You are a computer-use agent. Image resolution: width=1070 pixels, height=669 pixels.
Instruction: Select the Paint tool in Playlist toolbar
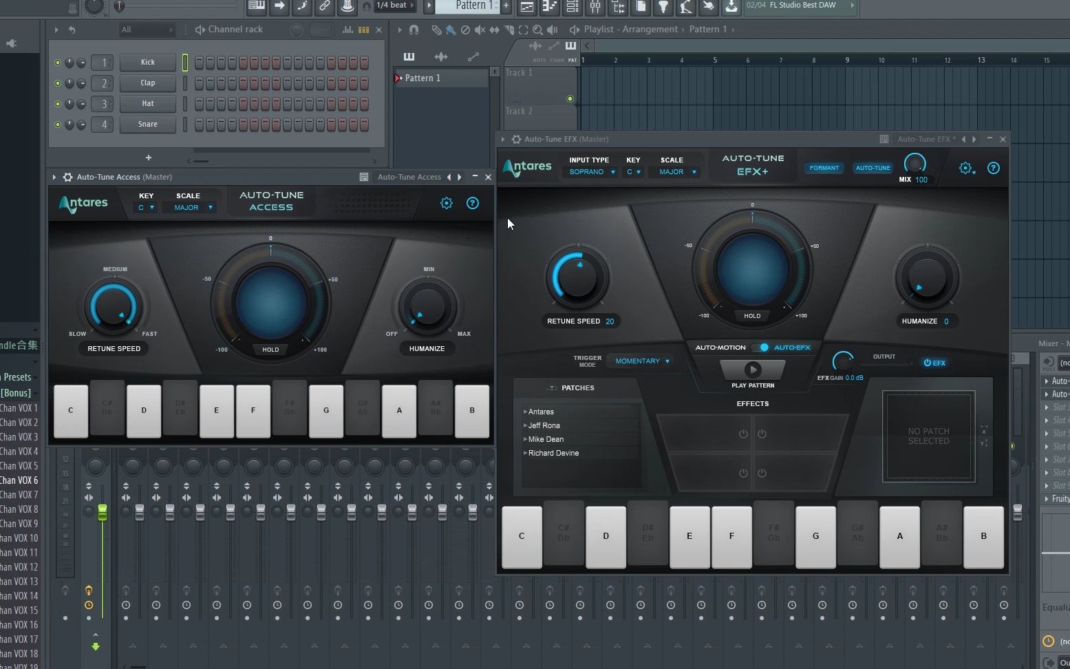(449, 30)
